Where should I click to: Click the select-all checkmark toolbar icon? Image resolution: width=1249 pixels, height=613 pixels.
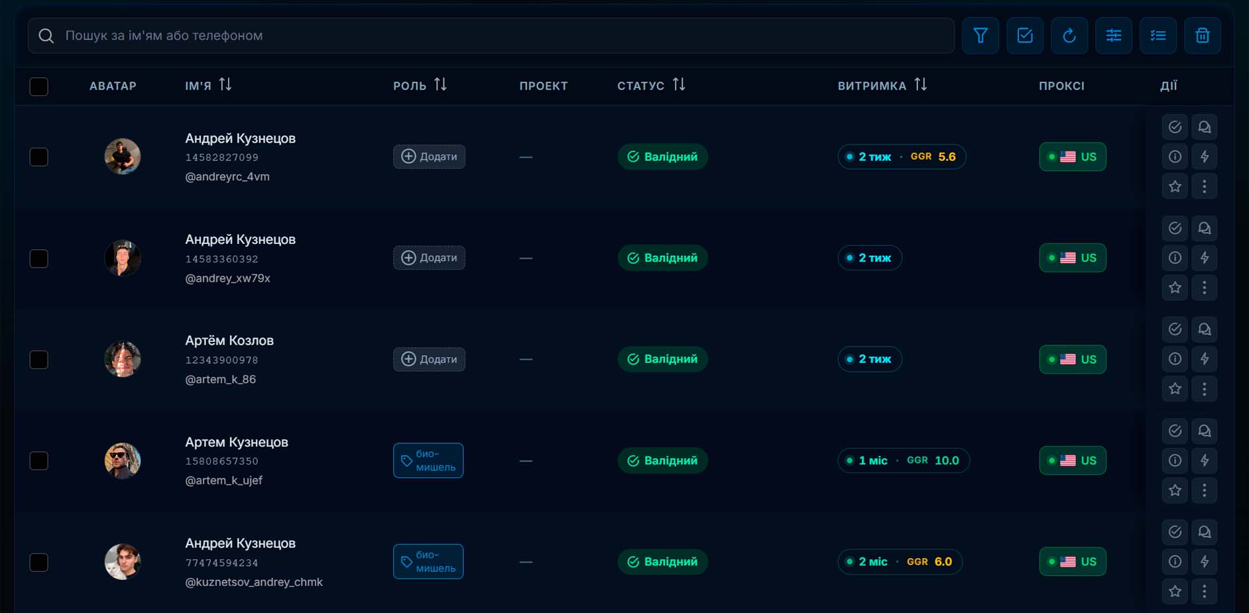pos(1024,36)
